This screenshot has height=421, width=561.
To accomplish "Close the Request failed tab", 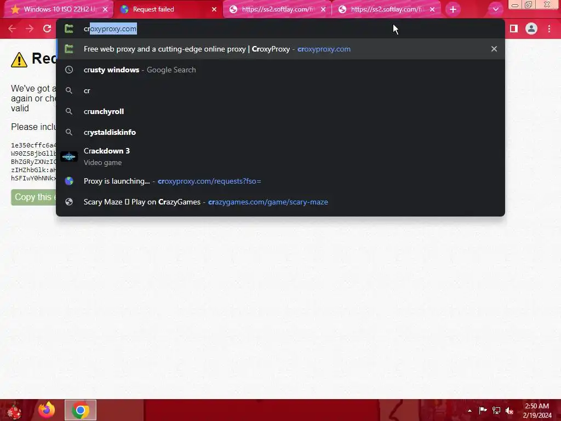I will pos(214,9).
